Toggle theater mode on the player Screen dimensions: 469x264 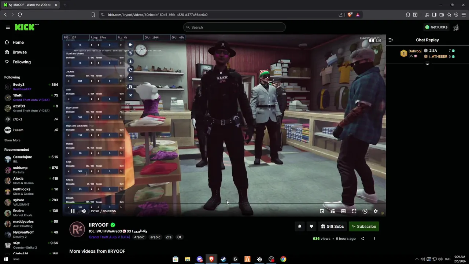tap(343, 211)
